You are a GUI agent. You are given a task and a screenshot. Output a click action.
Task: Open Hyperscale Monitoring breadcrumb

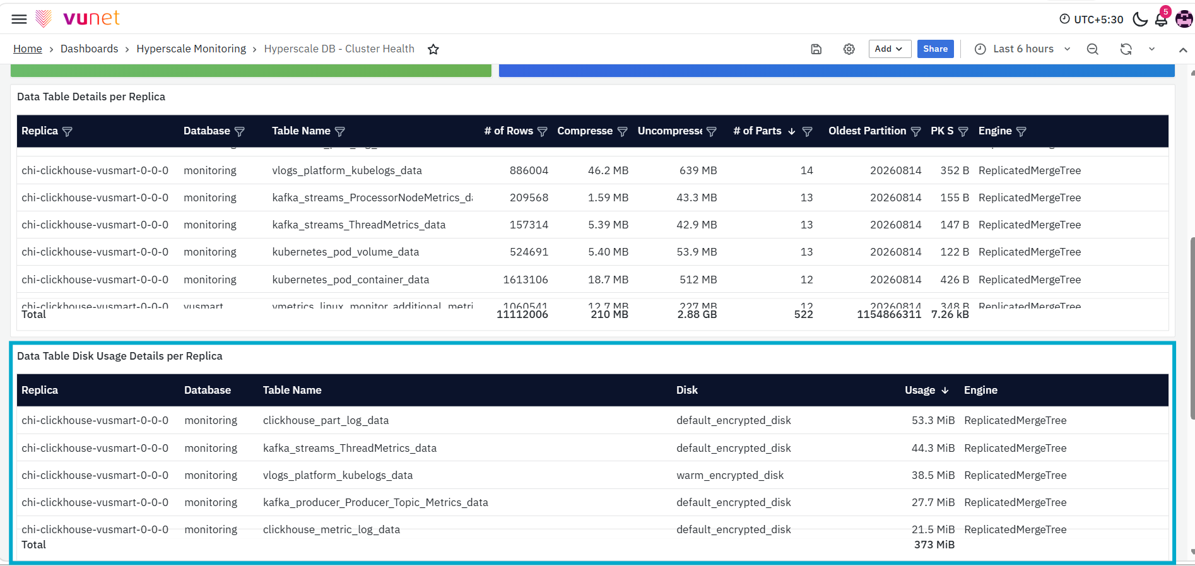click(191, 49)
